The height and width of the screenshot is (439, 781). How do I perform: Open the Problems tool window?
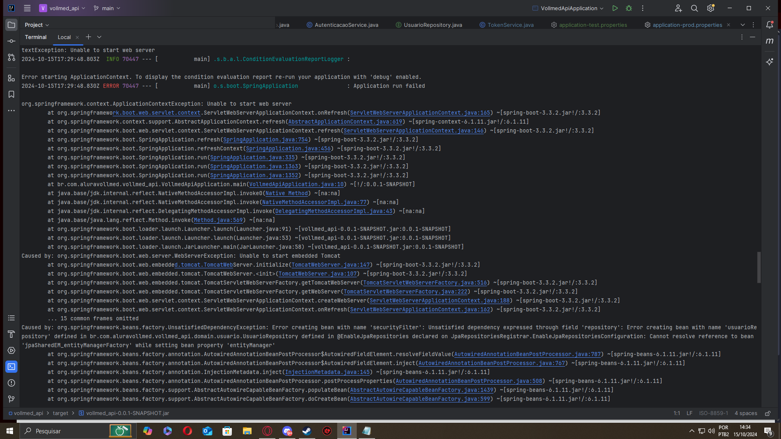[11, 383]
